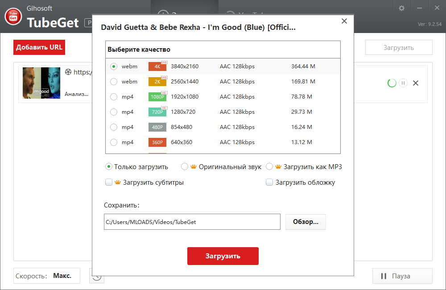Open the scheduler clock icon near Скорость

97,276
